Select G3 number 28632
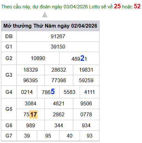 [x=59, y=70]
